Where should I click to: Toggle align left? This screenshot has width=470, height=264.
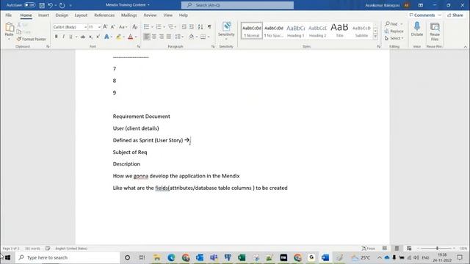147,37
